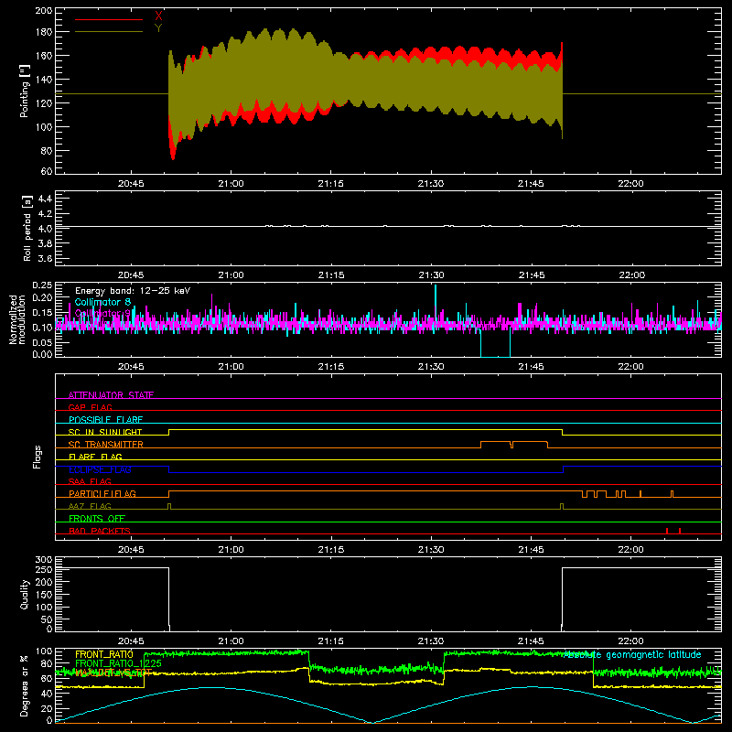Viewport: 732px width, 732px height.
Task: Click the 'Normalized modulation' axis title
Action: (17, 319)
